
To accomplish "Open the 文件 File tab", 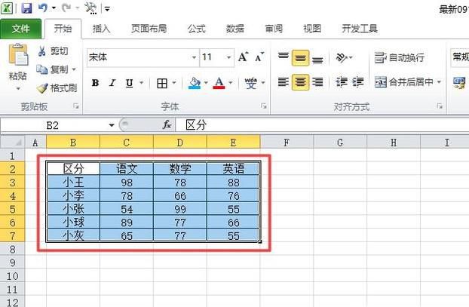I will coord(20,29).
